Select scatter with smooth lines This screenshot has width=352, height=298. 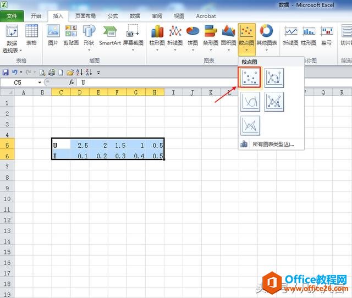click(250, 102)
